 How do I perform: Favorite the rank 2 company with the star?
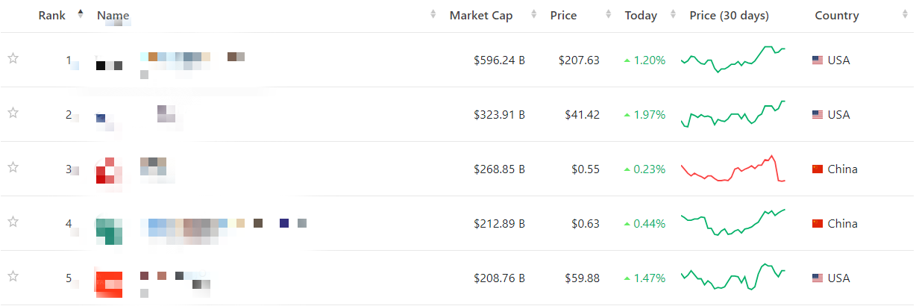13,113
